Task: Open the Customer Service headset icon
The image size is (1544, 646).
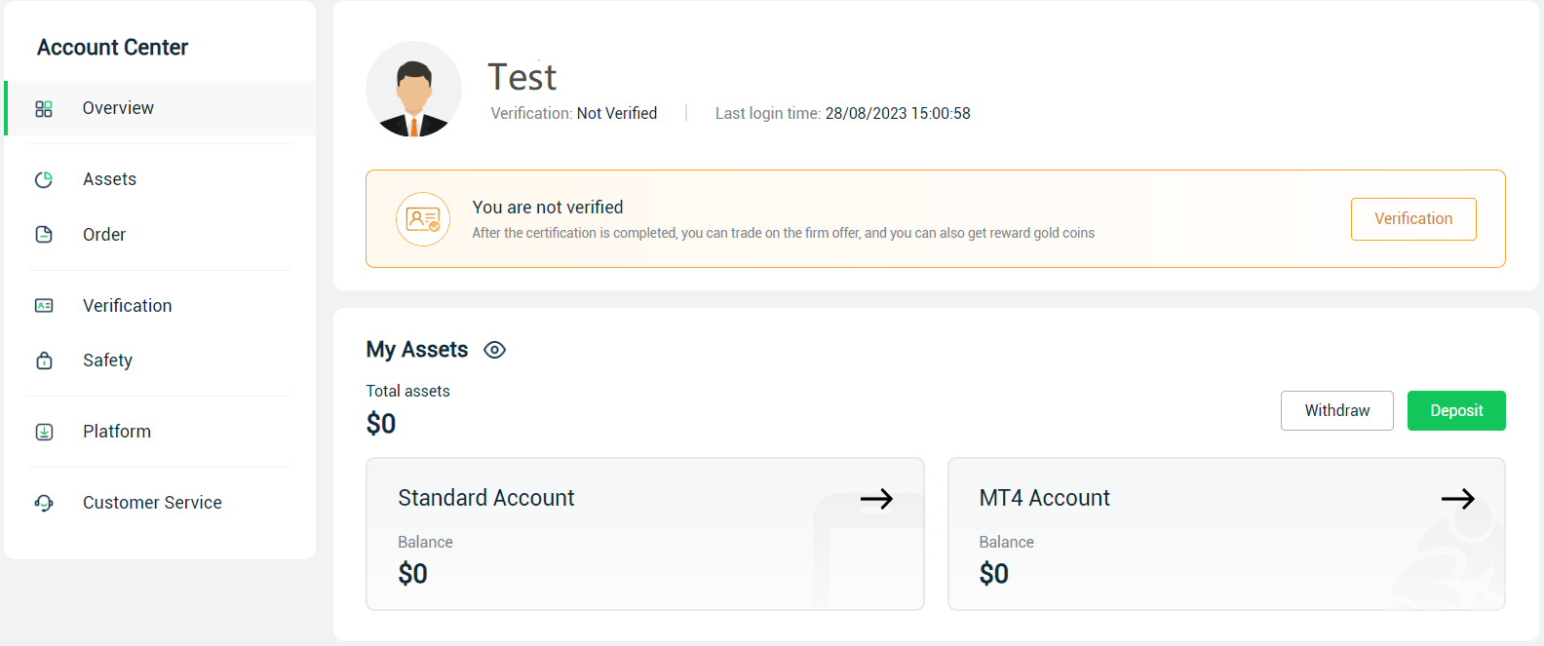Action: tap(44, 502)
